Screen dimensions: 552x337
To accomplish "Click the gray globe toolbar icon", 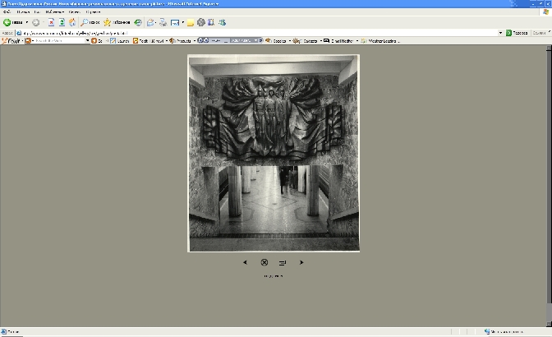I will click(201, 22).
